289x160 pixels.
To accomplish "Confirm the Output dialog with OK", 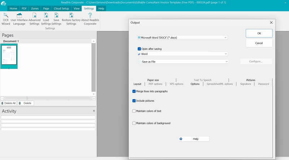I will coord(259,33).
